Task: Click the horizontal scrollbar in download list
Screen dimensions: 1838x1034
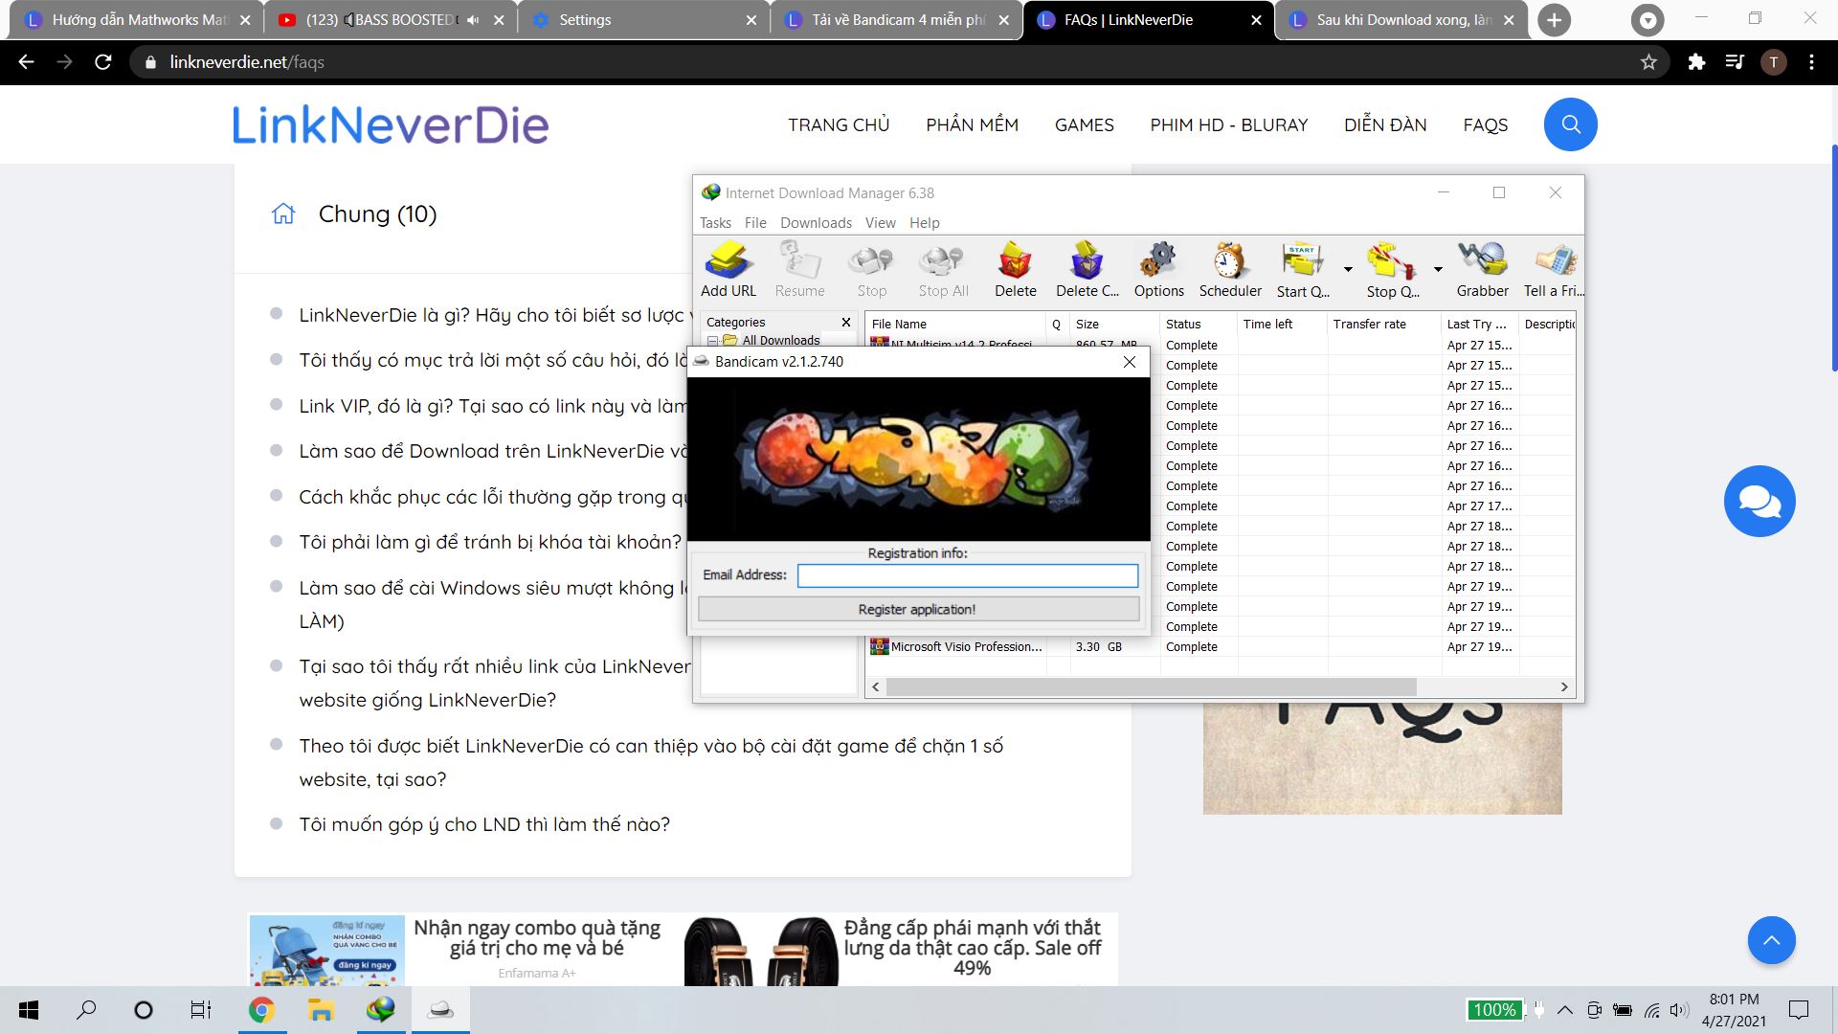Action: tap(1149, 687)
